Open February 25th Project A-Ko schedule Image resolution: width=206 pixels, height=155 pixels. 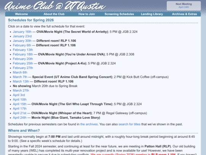(23, 64)
